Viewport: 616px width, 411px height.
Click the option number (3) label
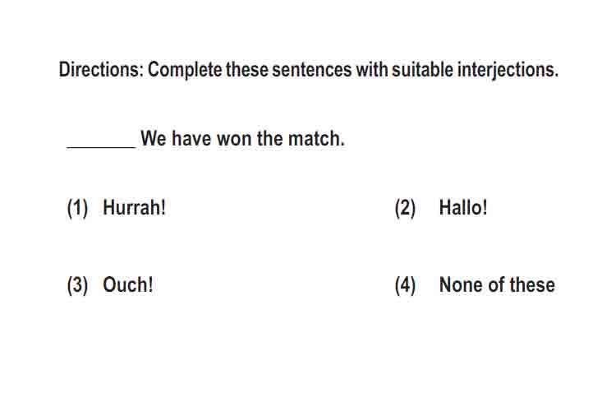point(77,285)
